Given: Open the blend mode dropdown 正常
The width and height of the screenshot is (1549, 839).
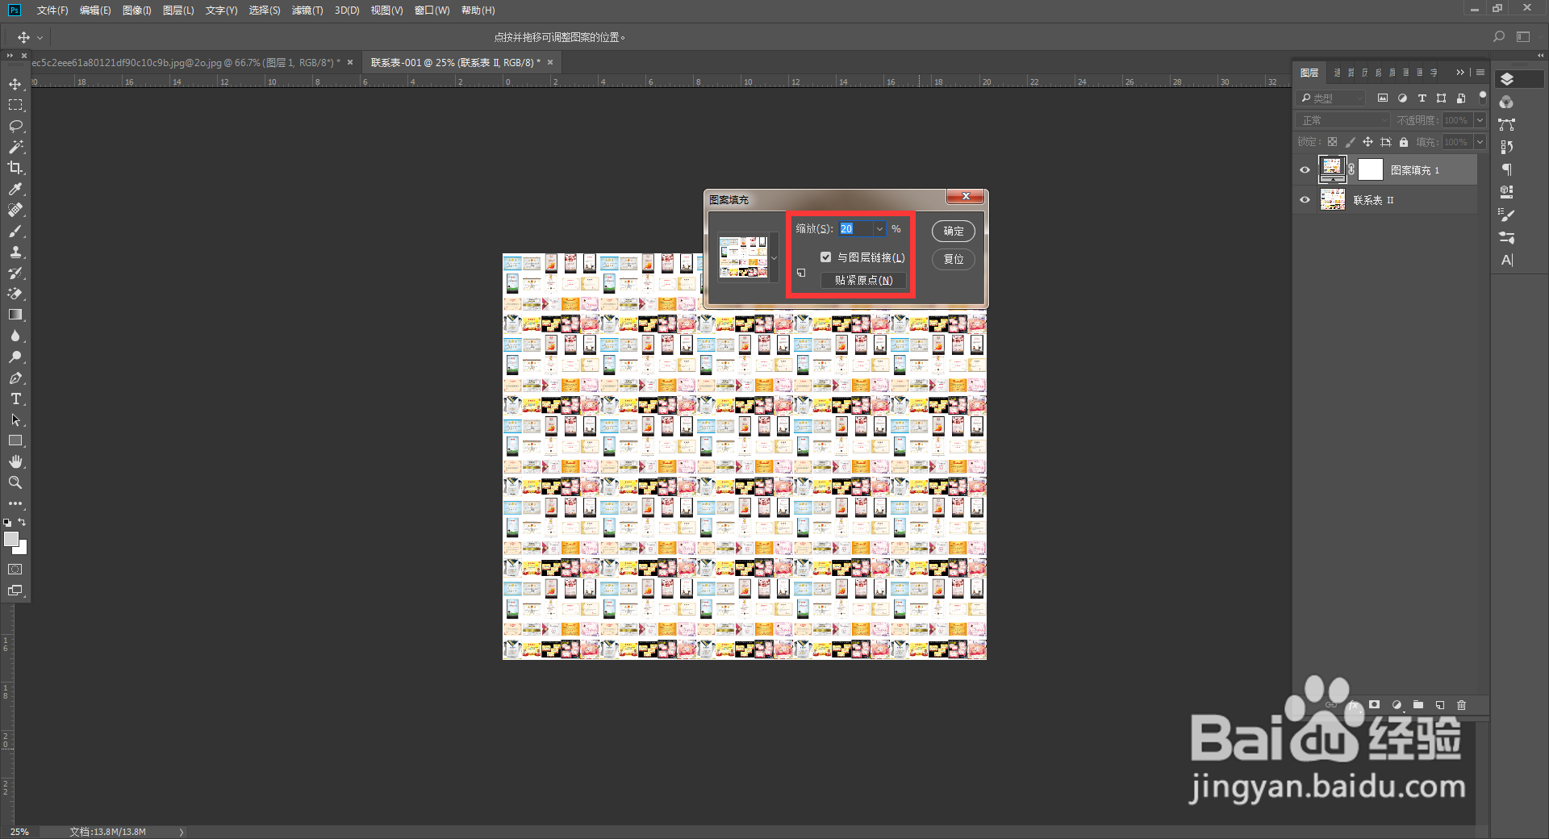Looking at the screenshot, I should pos(1343,120).
